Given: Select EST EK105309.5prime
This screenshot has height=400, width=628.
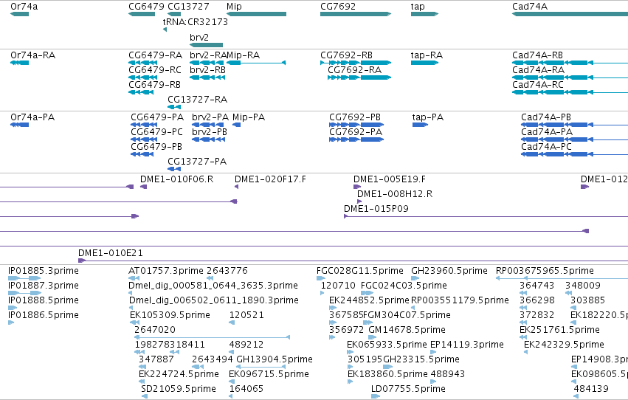Looking at the screenshot, I should click(134, 323).
